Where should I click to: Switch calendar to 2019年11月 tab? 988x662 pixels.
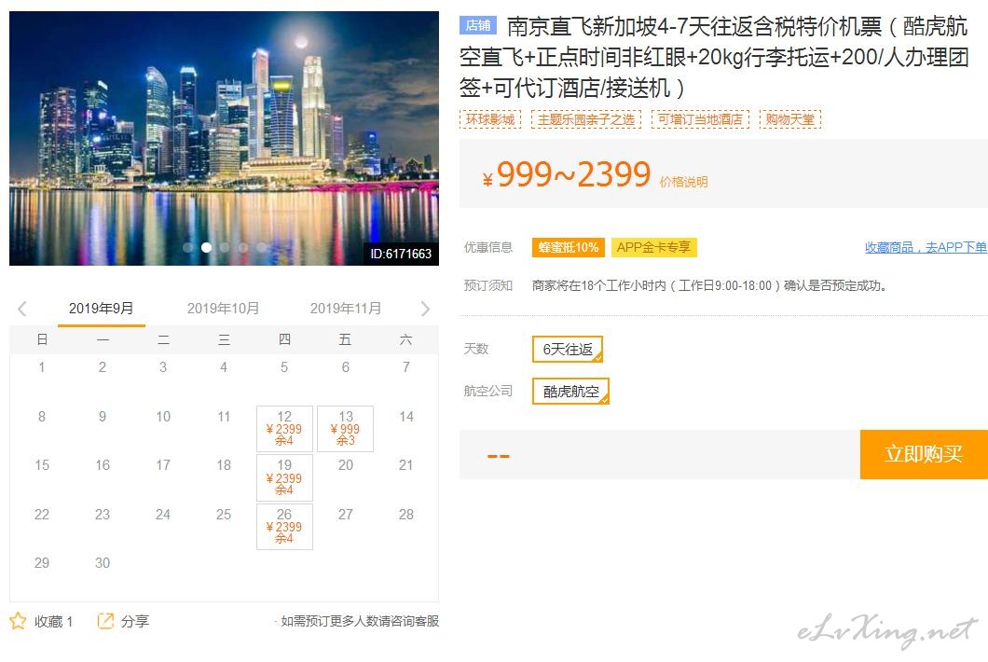346,309
